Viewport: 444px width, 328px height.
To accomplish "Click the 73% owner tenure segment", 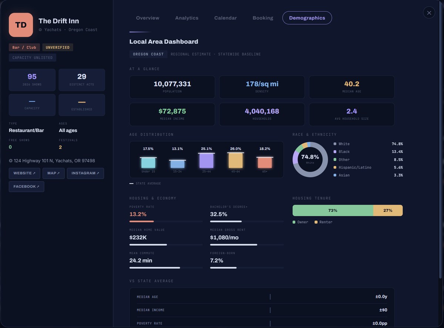I will 333,210.
